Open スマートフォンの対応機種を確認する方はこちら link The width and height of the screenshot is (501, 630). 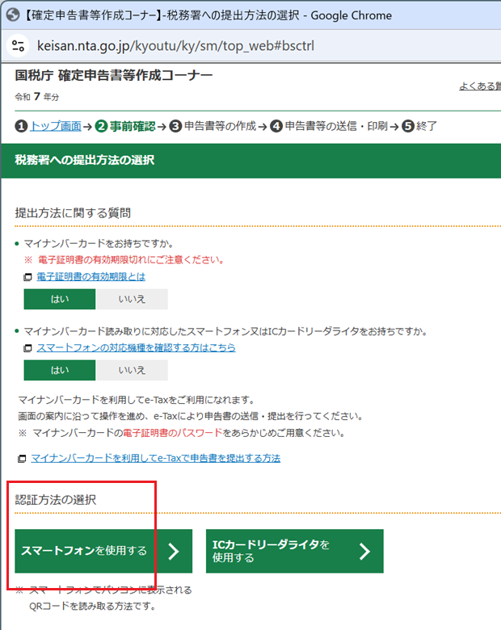click(136, 348)
